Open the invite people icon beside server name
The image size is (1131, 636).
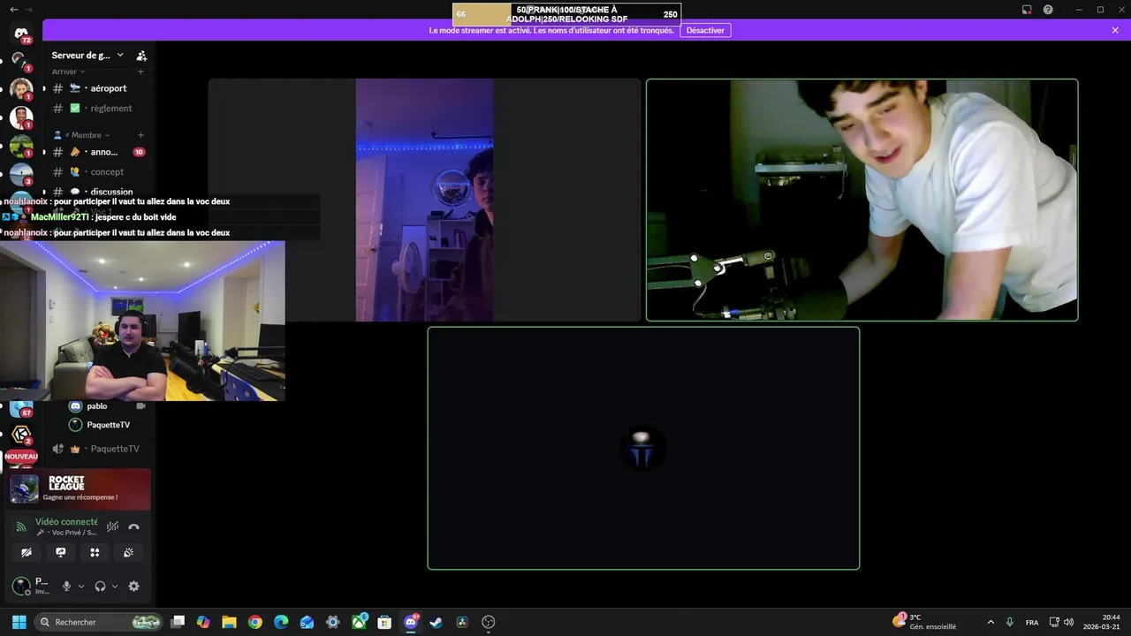pos(141,56)
